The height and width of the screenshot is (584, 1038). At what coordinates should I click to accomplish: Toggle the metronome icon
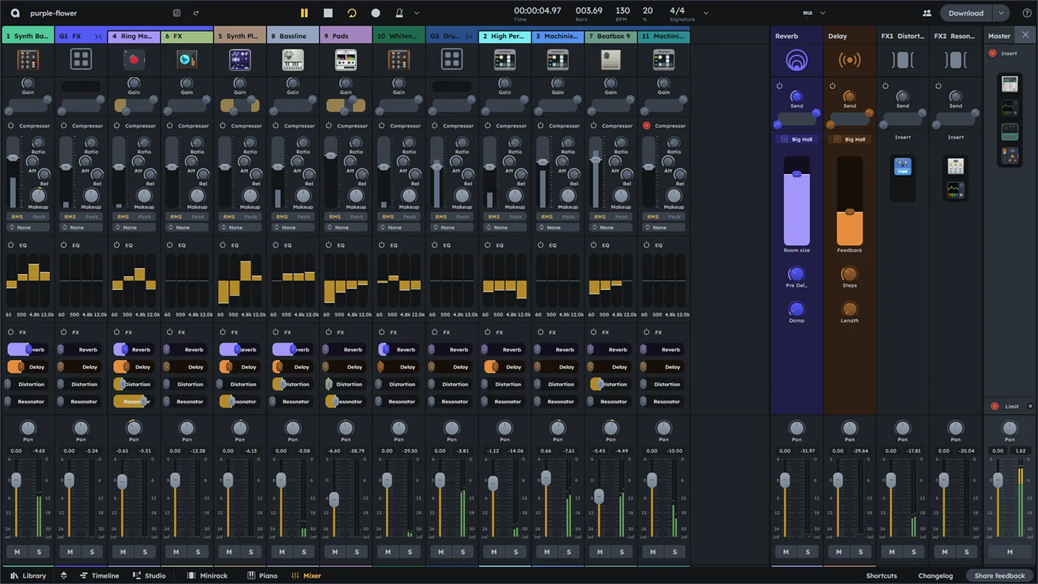coord(400,13)
